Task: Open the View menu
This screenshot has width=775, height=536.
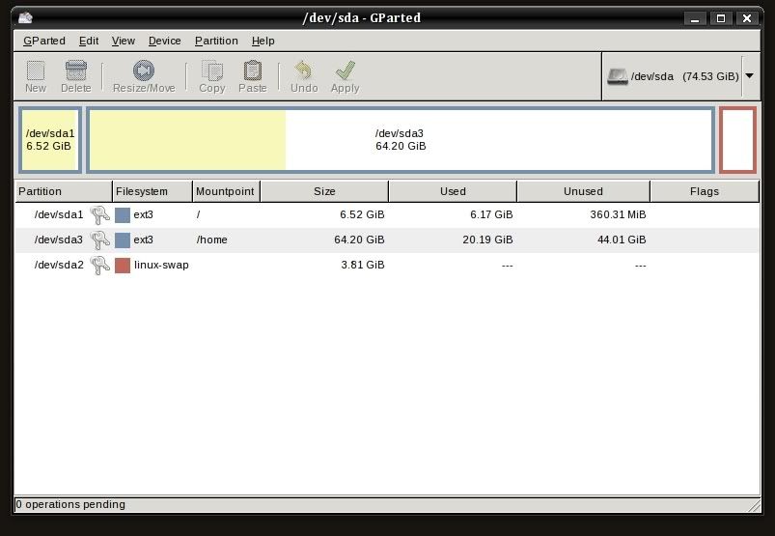Action: click(x=124, y=41)
